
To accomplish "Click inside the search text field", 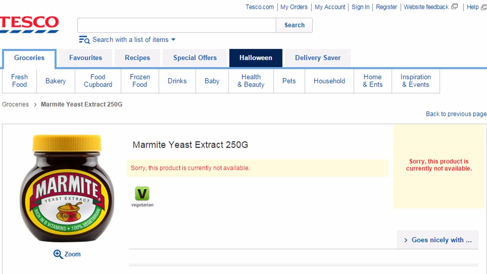I will pos(177,25).
